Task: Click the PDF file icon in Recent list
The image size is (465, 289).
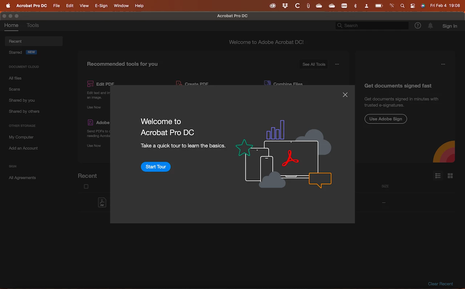Action: (x=102, y=202)
